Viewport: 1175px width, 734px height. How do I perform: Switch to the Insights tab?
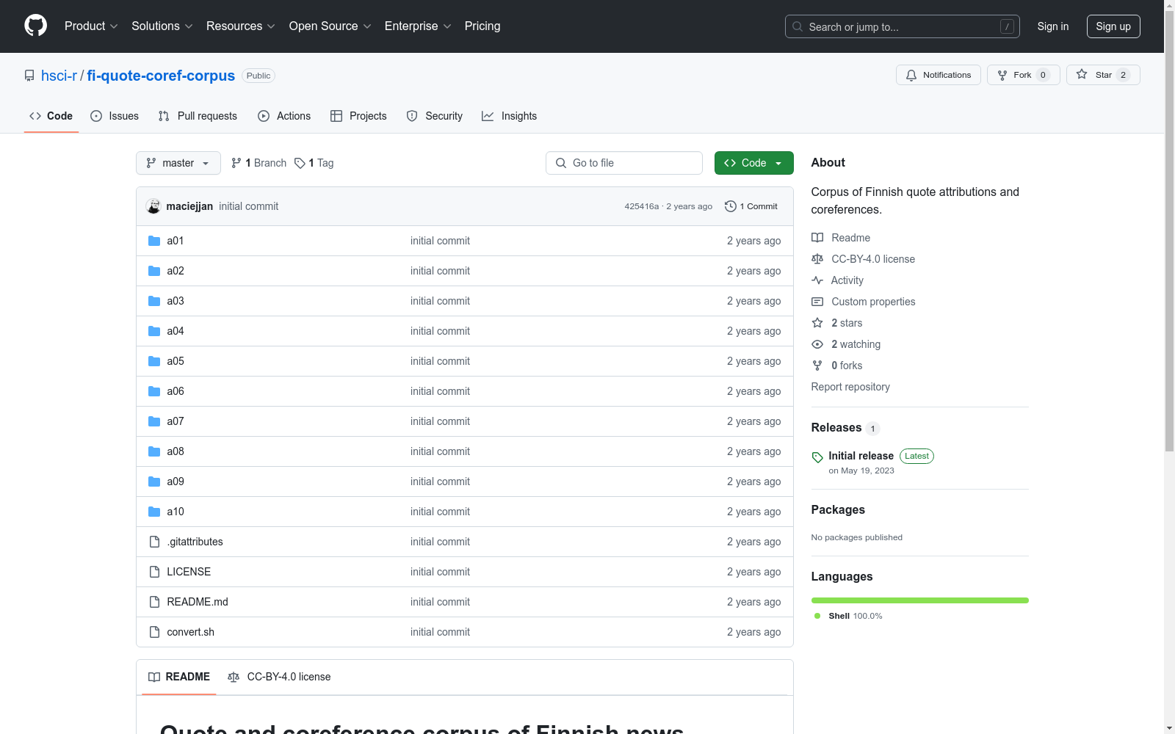coord(510,116)
